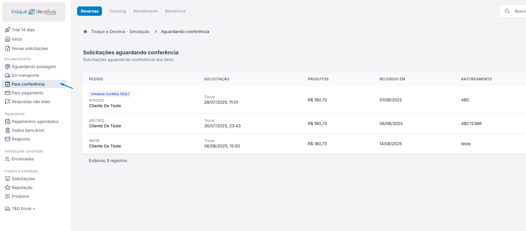
Task: Open Dados bancários
Action: 28,130
